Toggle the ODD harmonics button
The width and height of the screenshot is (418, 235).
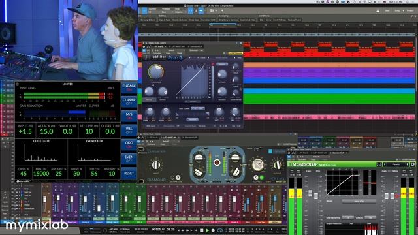[129, 145]
